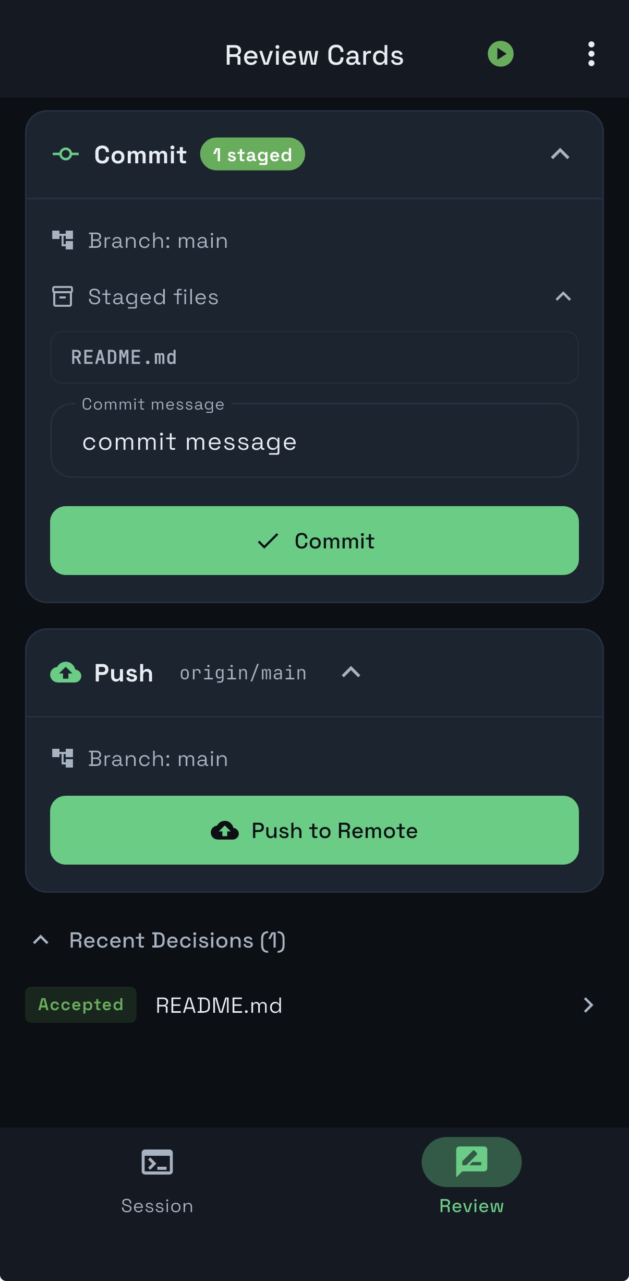Click the Accepted status pill

pyautogui.click(x=80, y=1004)
